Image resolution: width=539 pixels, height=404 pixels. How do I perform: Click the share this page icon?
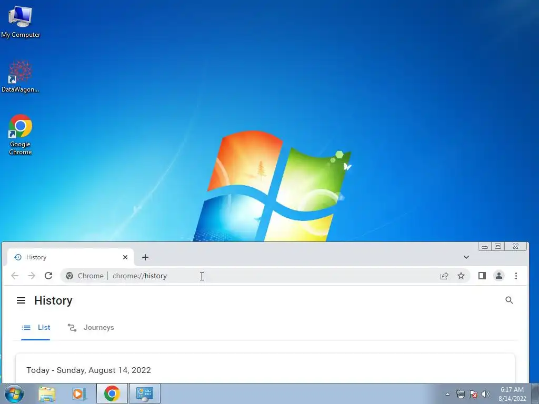pyautogui.click(x=444, y=276)
